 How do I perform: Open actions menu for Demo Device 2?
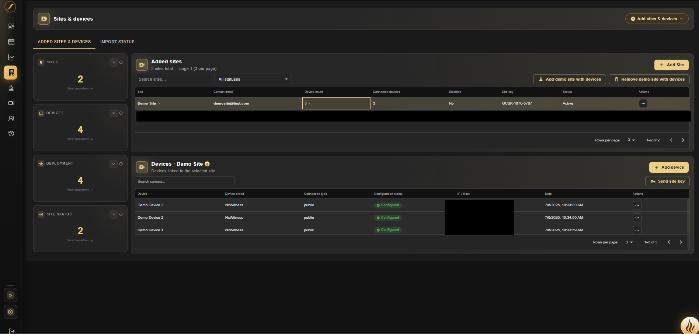(637, 218)
